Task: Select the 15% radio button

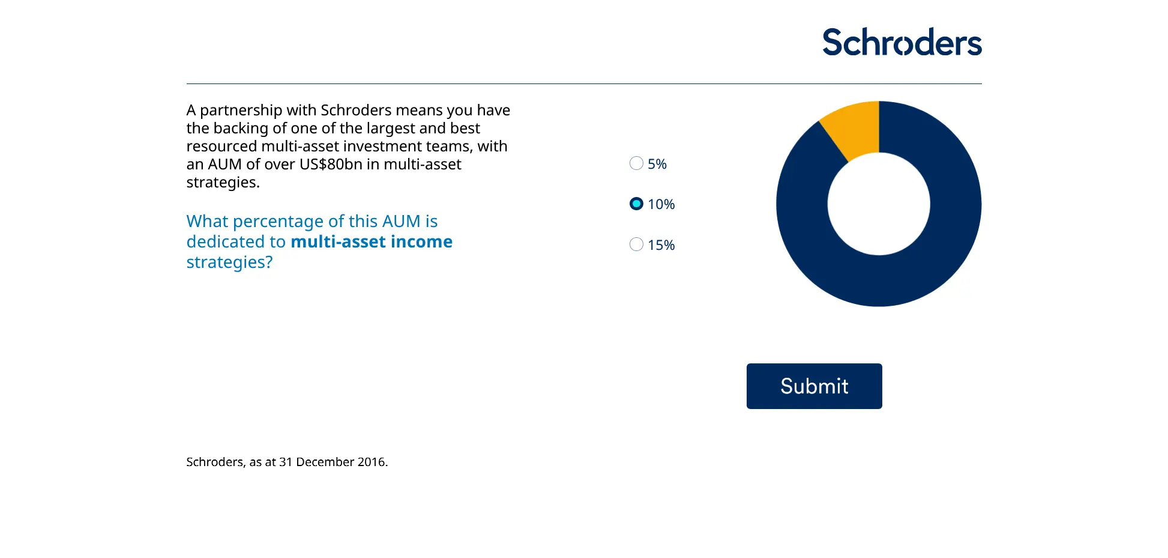Action: (x=636, y=244)
